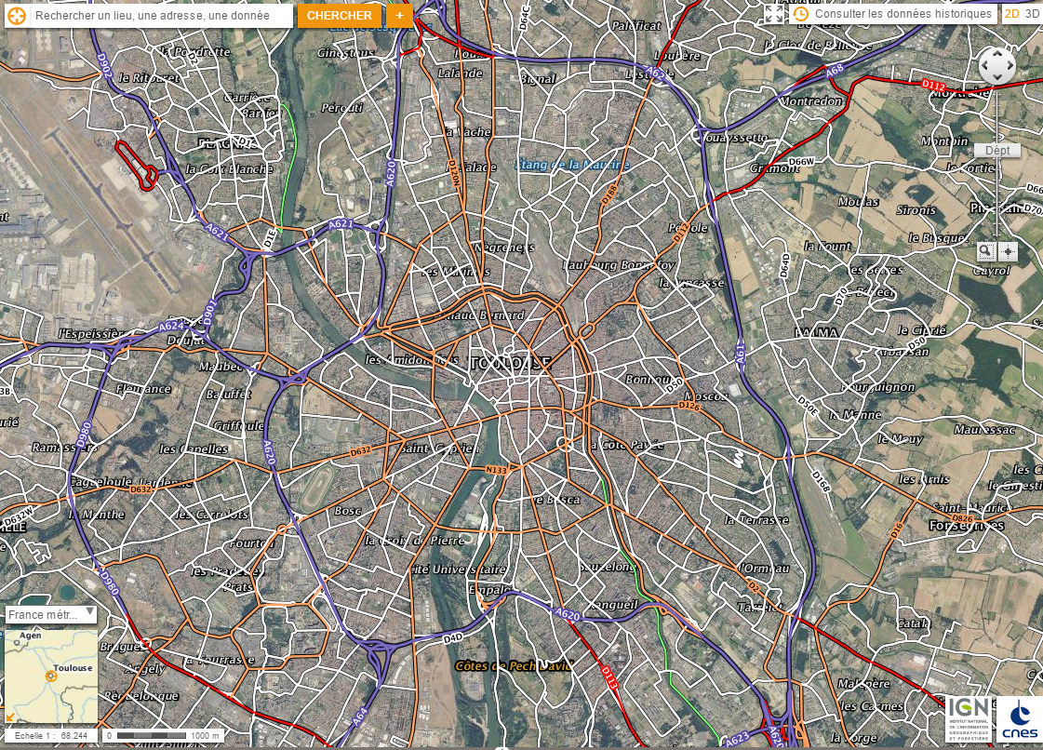Screen dimensions: 1043x750
Task: Click the 'A623' motorway label
Action: pos(737,738)
